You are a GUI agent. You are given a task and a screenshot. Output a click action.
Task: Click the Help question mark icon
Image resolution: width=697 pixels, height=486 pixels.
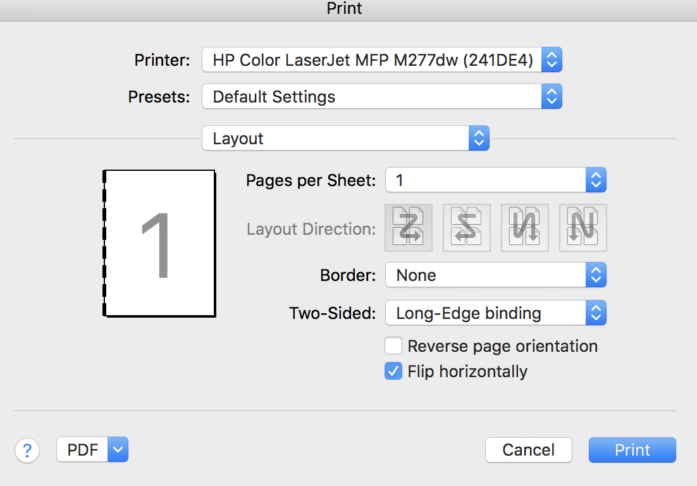[27, 451]
